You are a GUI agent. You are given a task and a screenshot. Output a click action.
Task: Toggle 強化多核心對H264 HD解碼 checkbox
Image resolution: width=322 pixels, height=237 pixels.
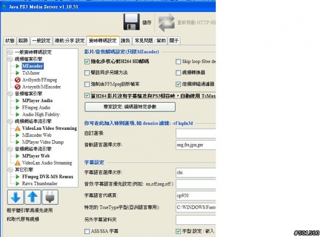click(87, 61)
